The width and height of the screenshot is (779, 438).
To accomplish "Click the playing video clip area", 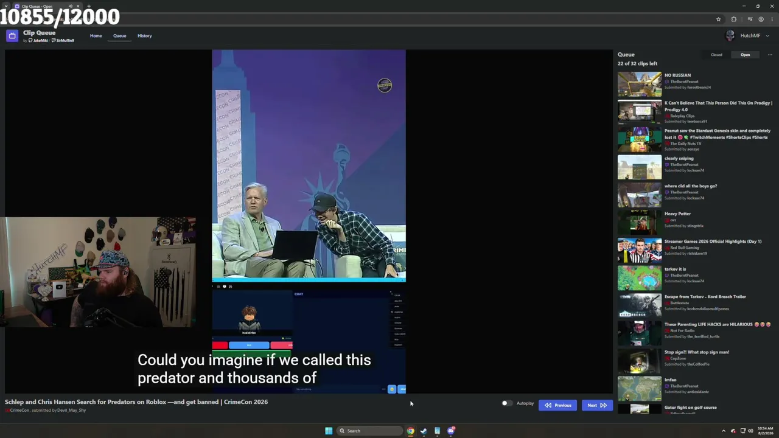I will click(x=309, y=221).
